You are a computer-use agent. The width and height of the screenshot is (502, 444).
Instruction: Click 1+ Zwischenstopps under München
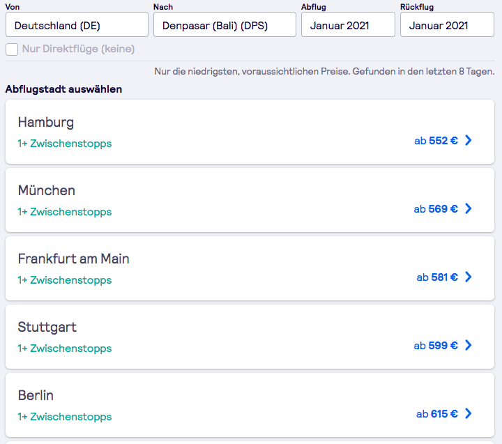coord(65,212)
